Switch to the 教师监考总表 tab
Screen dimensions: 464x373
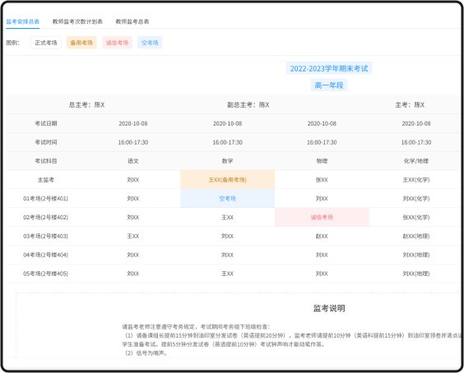pos(132,21)
